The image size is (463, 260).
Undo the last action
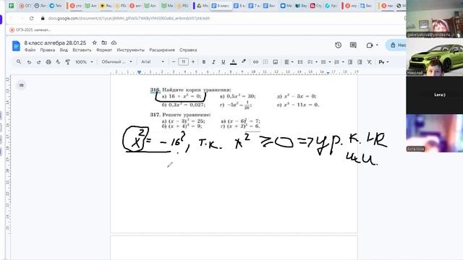tap(29, 62)
